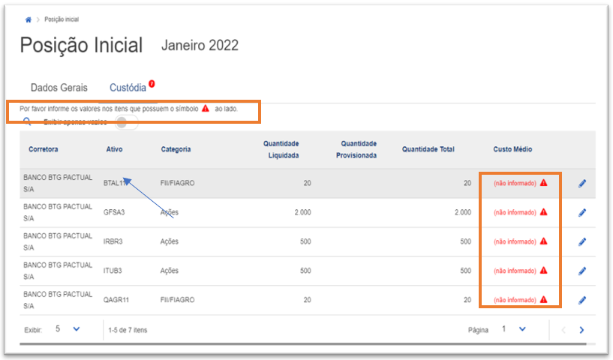Click the search magnifier icon
613x360 pixels.
point(27,121)
